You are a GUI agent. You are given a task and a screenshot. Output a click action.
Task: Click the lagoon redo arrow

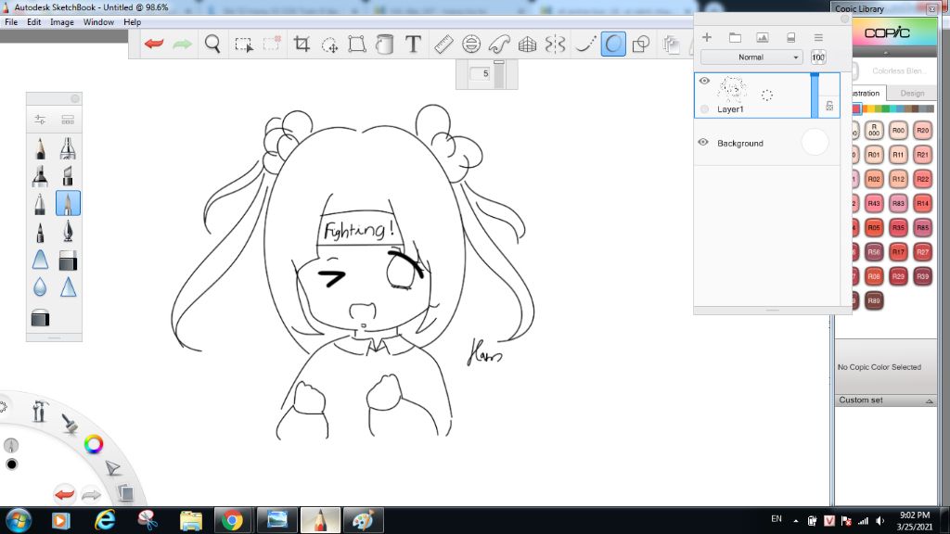click(x=91, y=495)
